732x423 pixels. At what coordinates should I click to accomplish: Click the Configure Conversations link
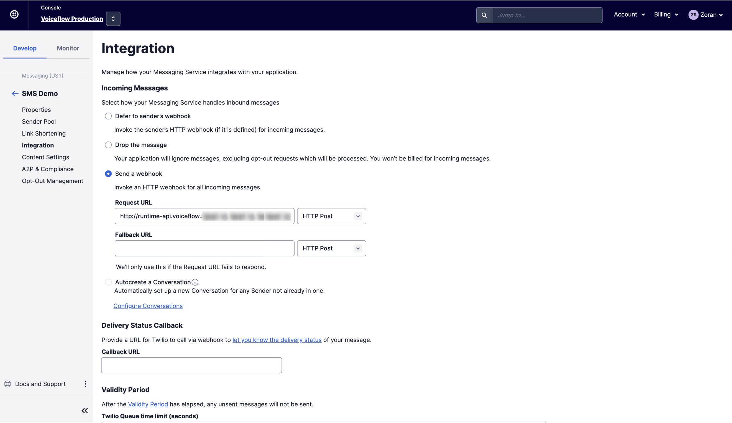point(148,306)
